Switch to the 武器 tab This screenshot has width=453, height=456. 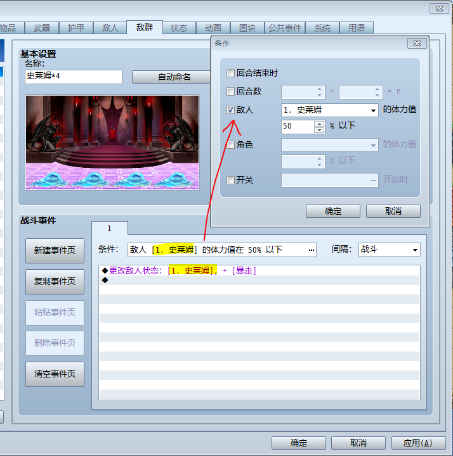42,28
